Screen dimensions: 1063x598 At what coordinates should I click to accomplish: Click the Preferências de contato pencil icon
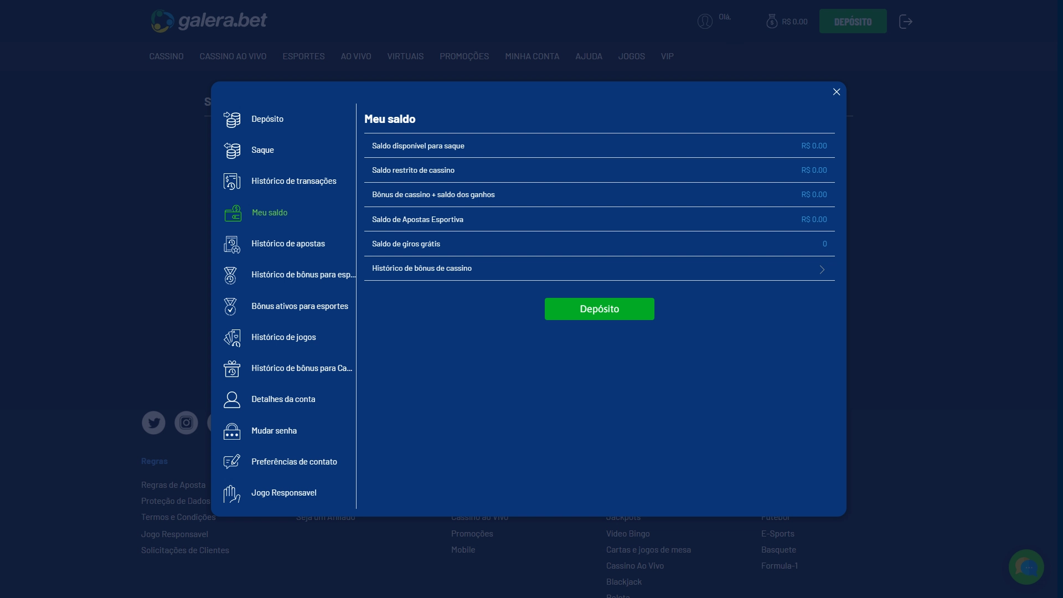click(232, 462)
